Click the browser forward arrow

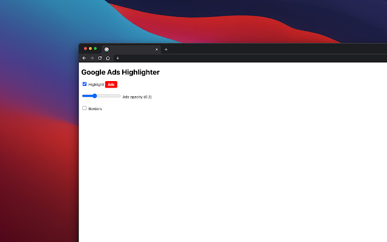tap(92, 58)
